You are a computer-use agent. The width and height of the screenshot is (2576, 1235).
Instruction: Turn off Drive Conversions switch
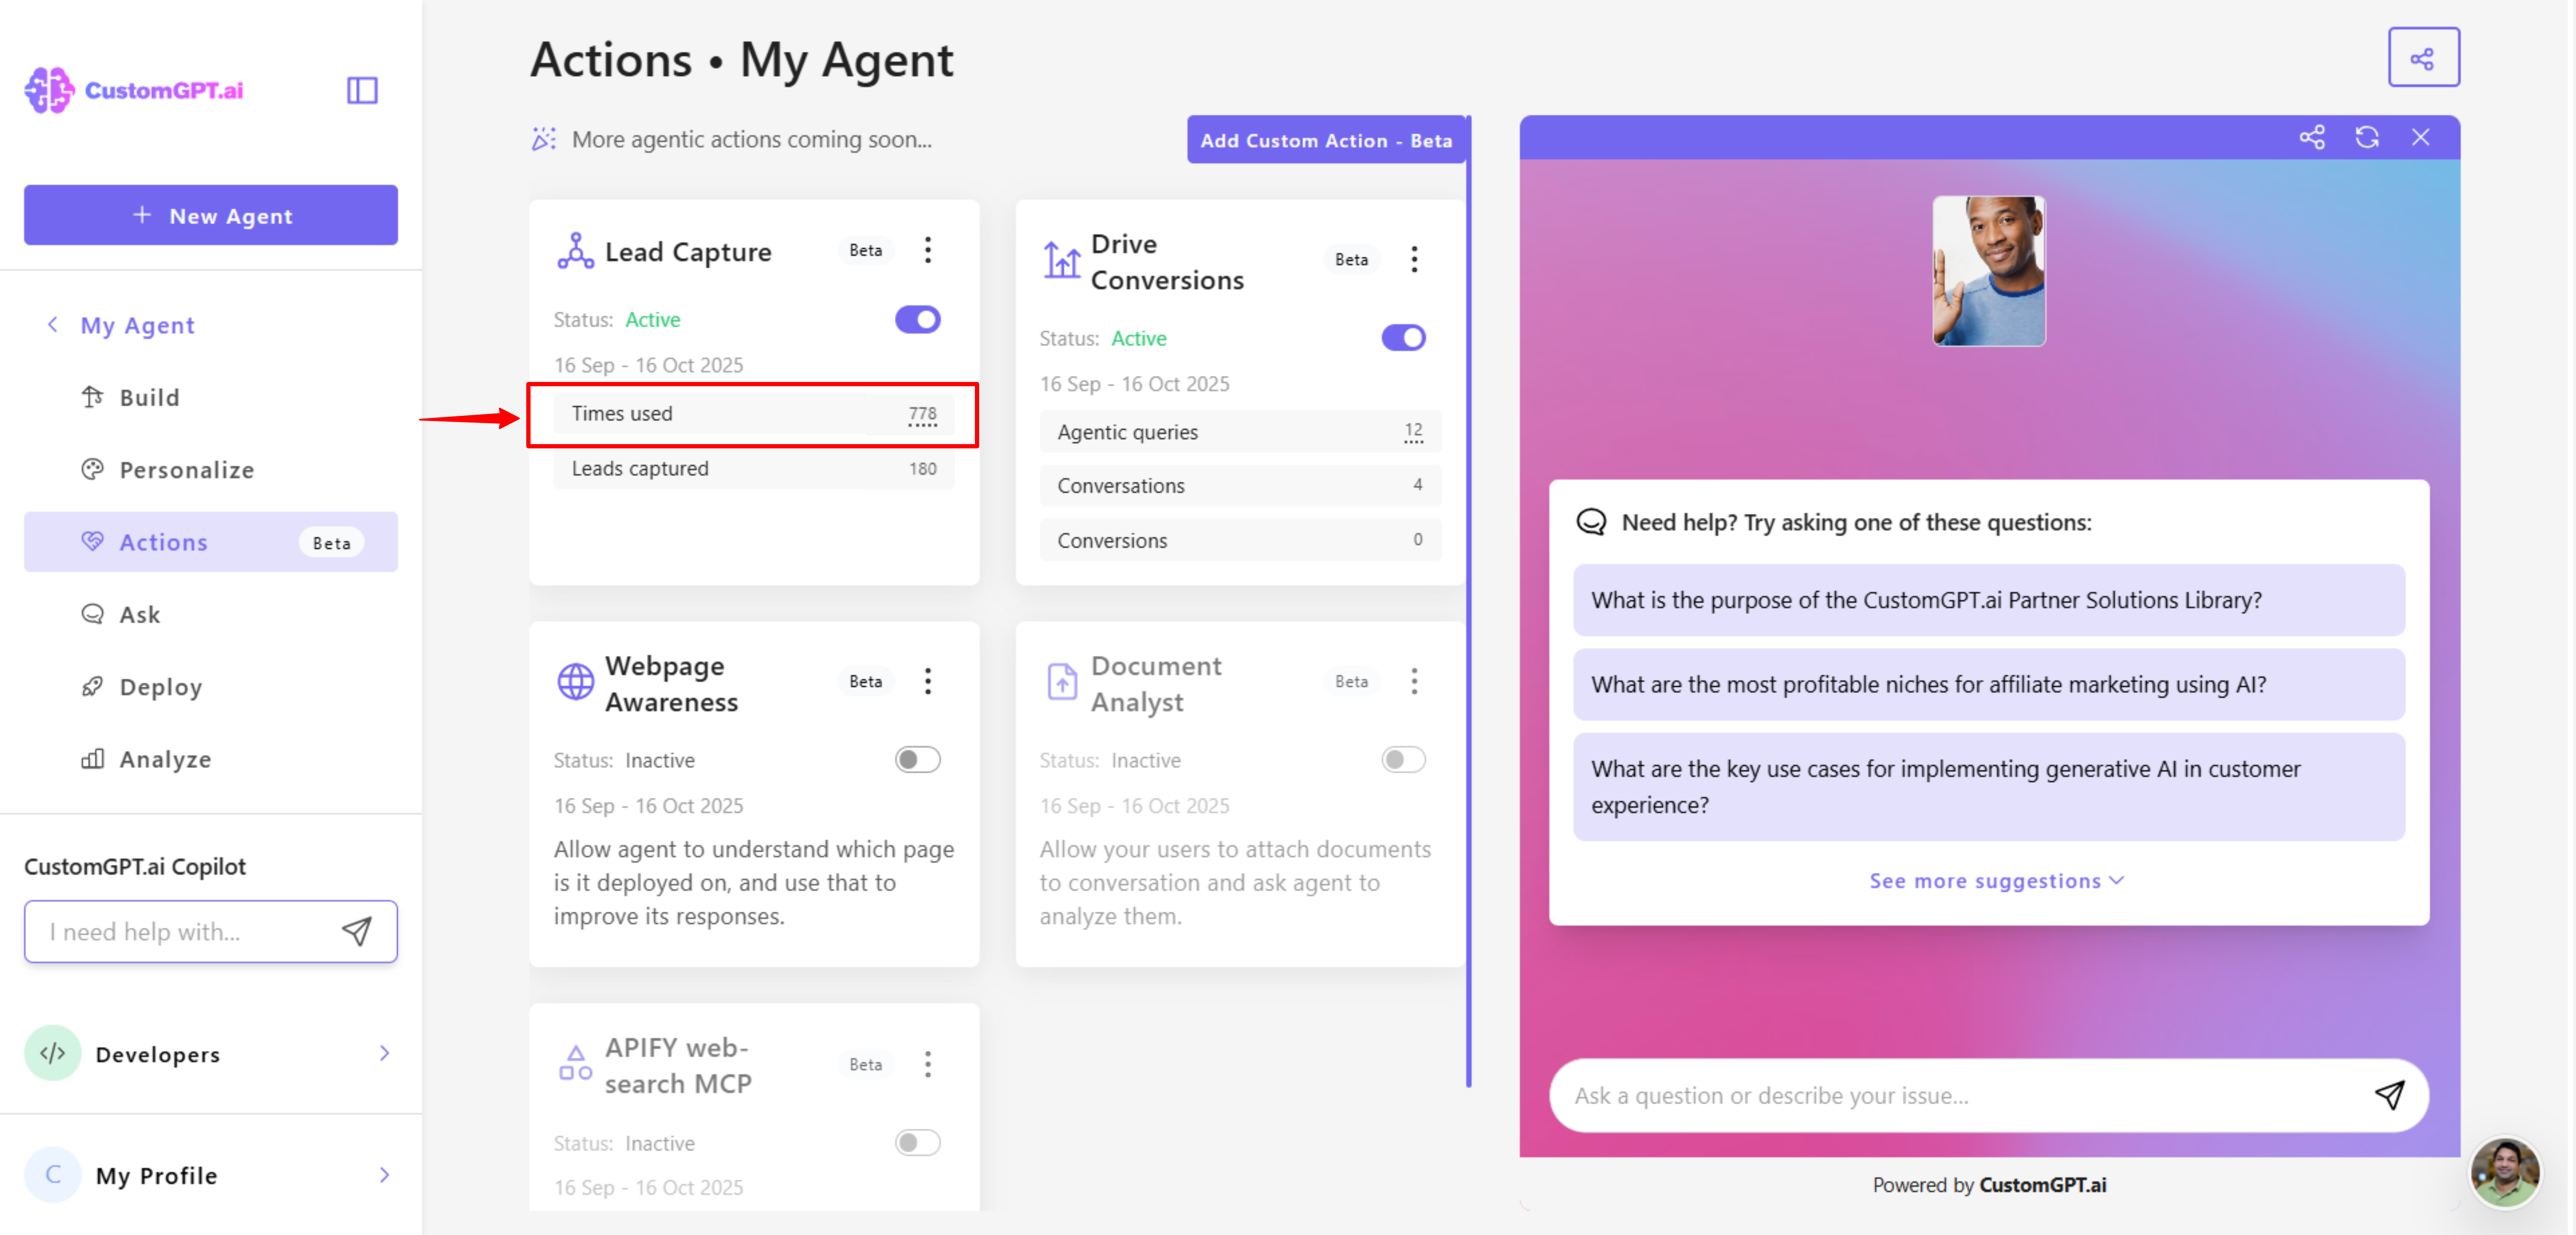[1403, 338]
